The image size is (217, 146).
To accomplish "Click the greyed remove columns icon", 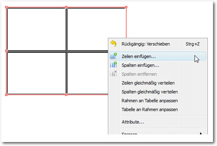I will [113, 74].
